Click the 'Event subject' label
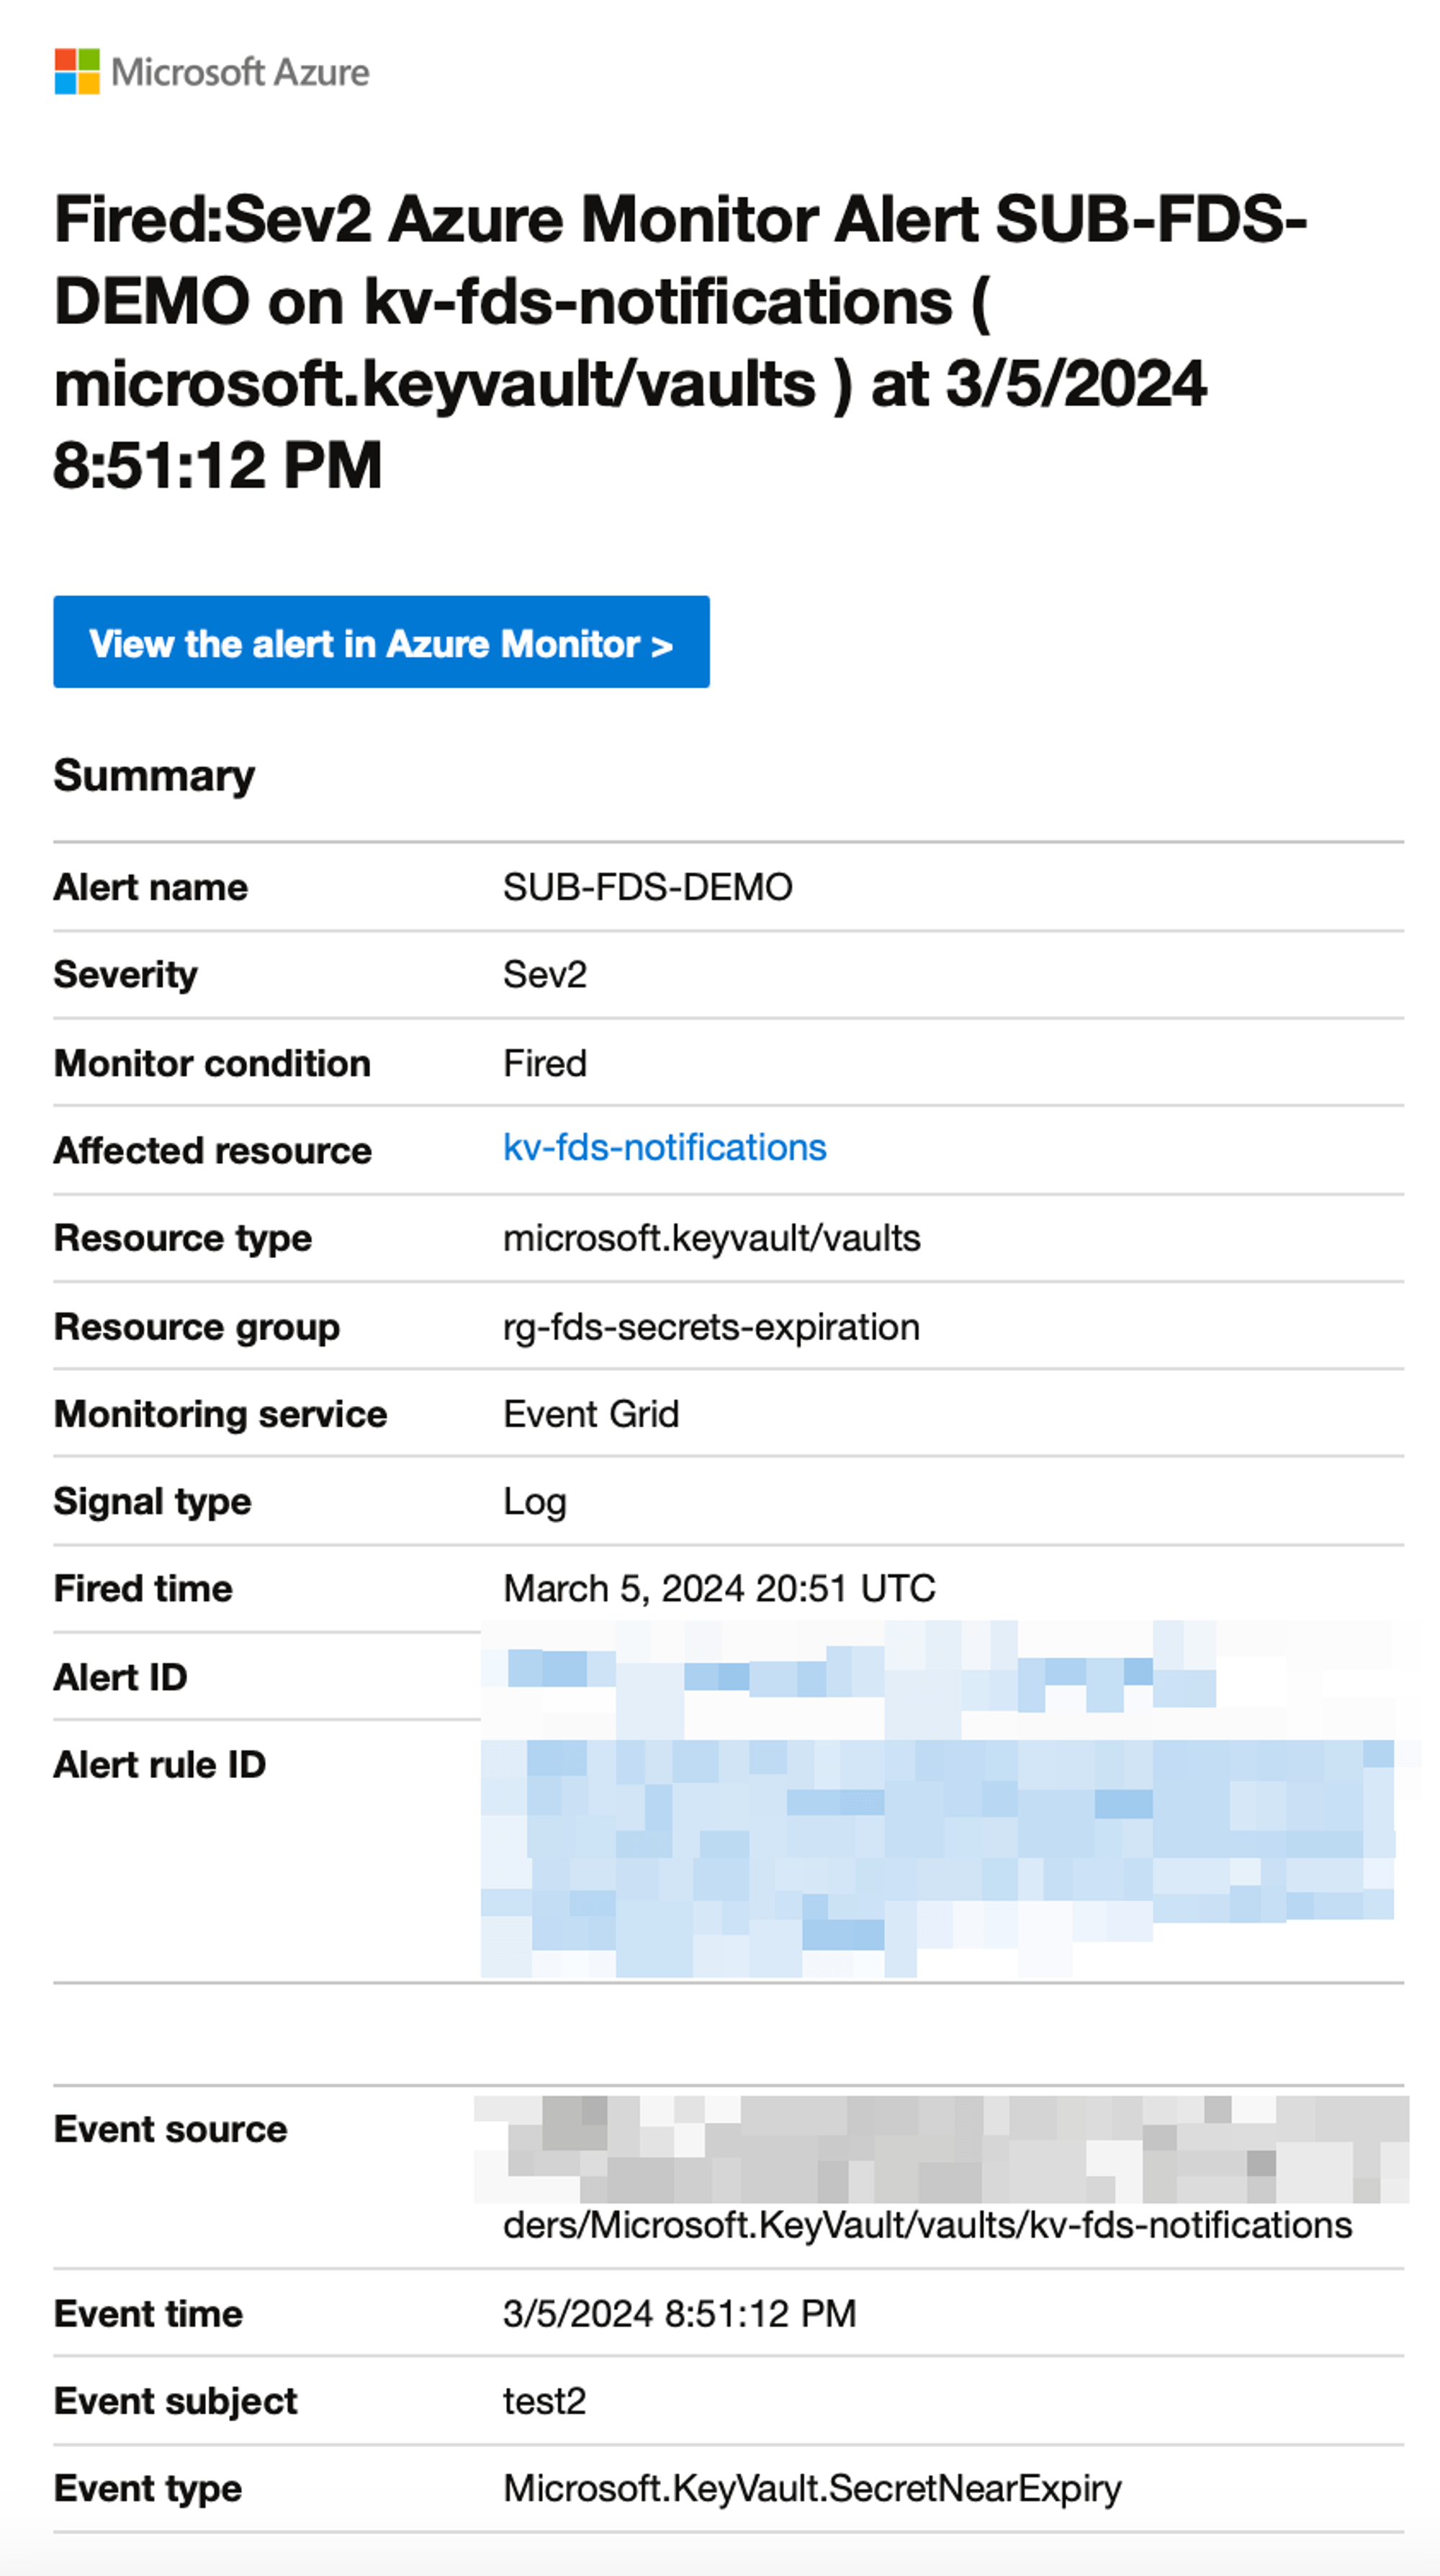Image resolution: width=1440 pixels, height=2576 pixels. [x=176, y=2402]
